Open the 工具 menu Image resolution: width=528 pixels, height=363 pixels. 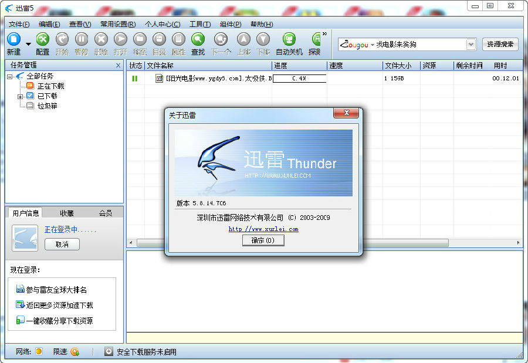(x=201, y=24)
